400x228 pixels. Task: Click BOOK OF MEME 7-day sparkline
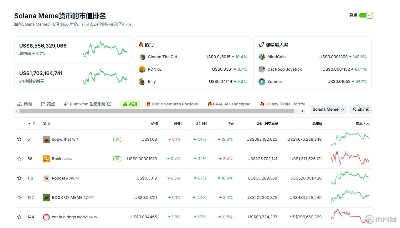350,197
